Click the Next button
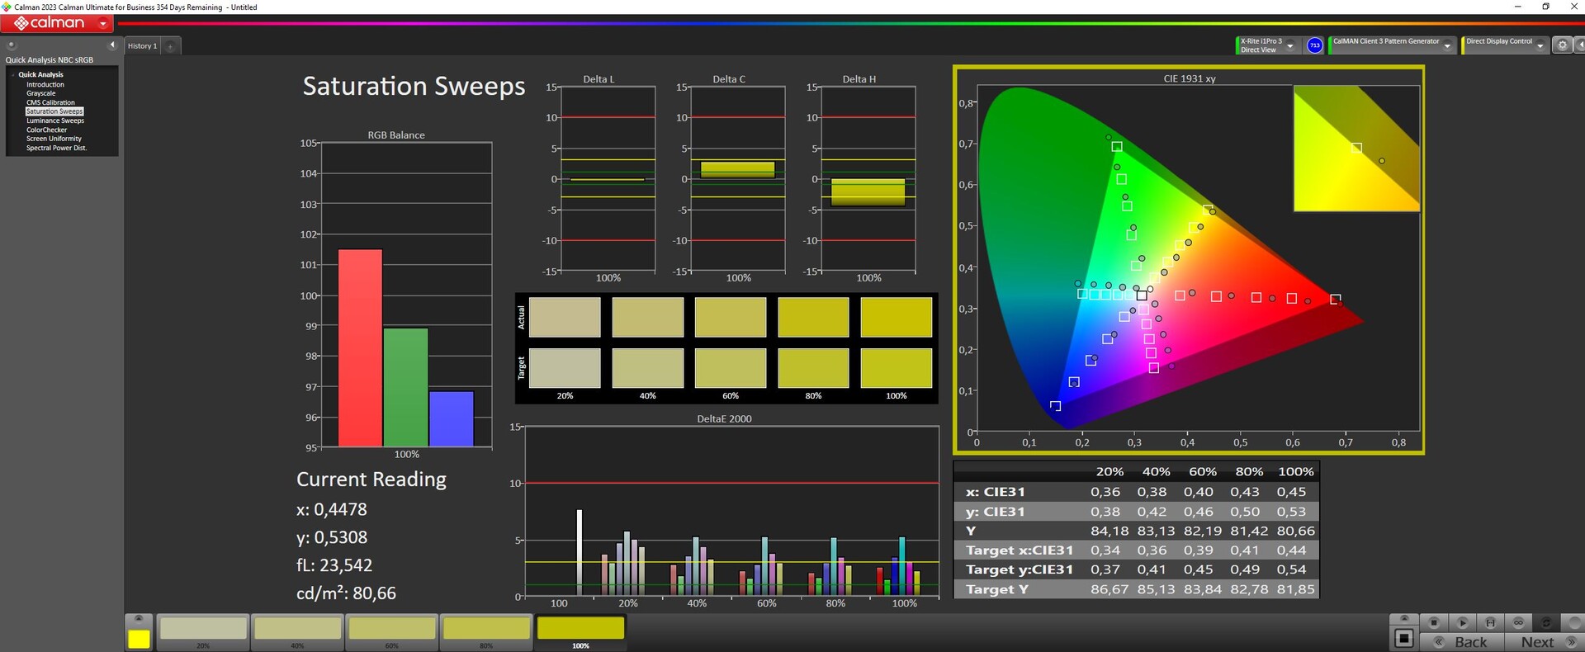 [x=1538, y=642]
